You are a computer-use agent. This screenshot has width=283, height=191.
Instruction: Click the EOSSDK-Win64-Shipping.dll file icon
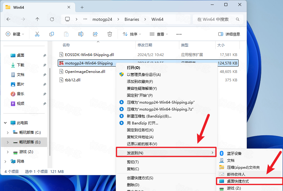coord(61,55)
